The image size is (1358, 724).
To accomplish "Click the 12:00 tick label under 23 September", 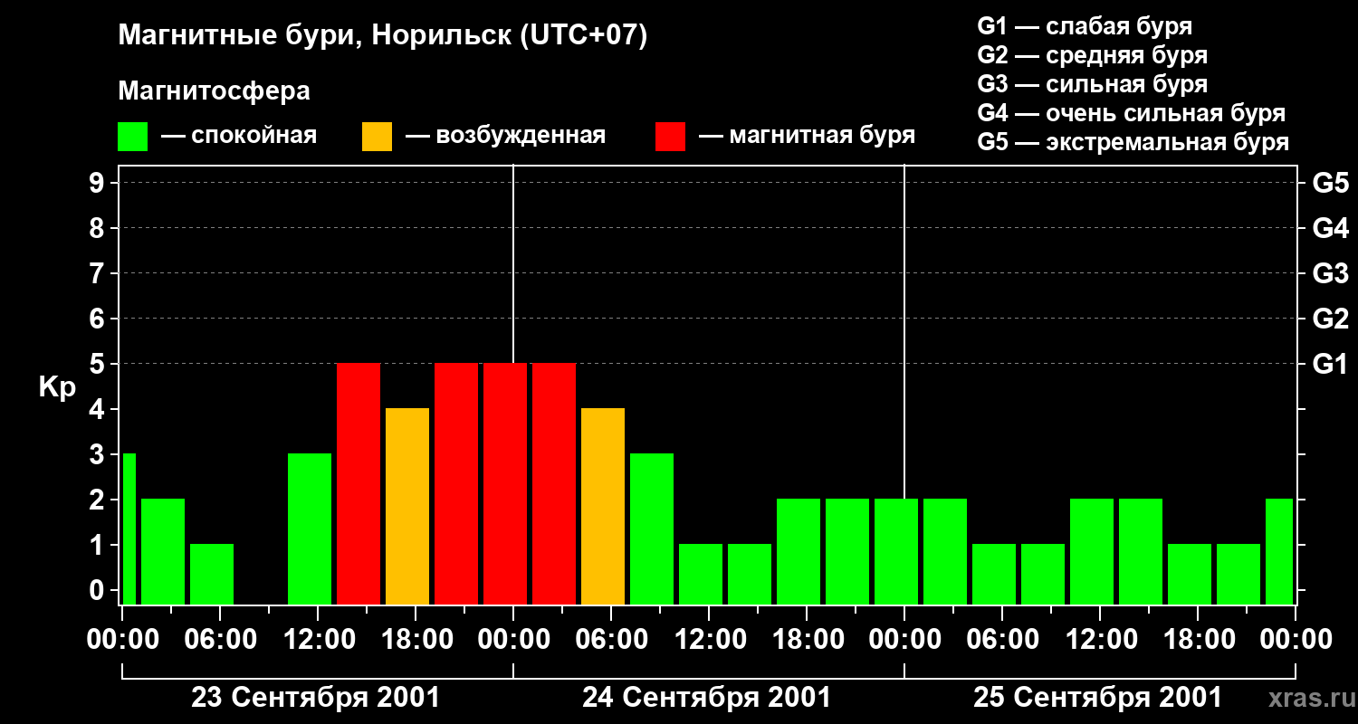I will (318, 639).
